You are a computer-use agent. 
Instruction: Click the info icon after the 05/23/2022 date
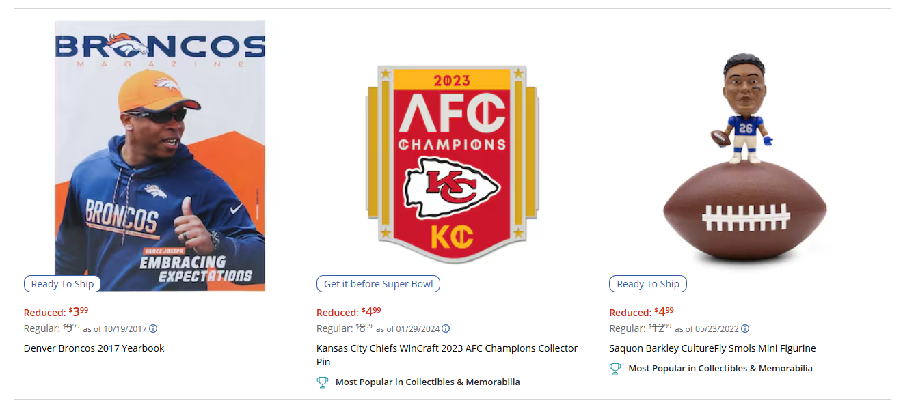point(746,328)
